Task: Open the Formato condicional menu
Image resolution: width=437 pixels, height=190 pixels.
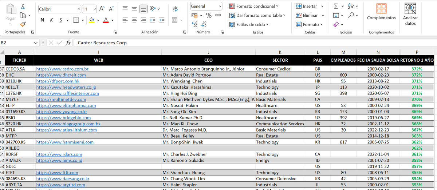Action: click(x=253, y=6)
